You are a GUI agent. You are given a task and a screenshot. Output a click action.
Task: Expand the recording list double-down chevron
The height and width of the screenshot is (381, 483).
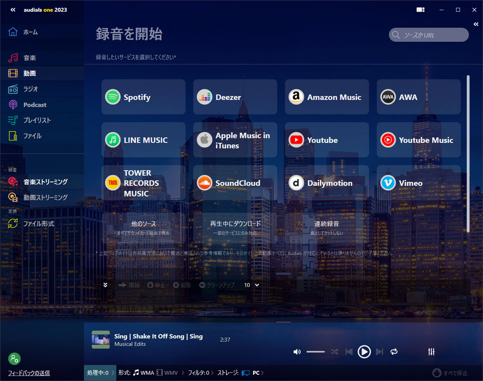[105, 285]
